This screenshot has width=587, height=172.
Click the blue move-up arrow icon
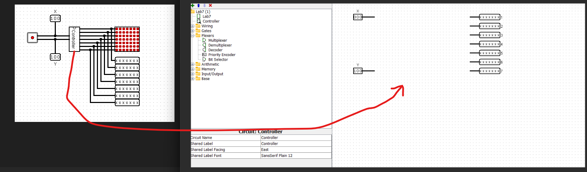point(198,5)
